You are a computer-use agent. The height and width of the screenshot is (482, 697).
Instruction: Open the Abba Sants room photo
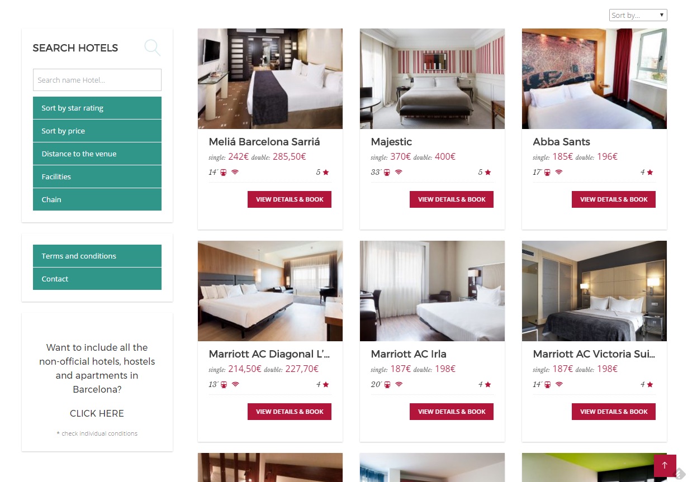click(x=594, y=79)
